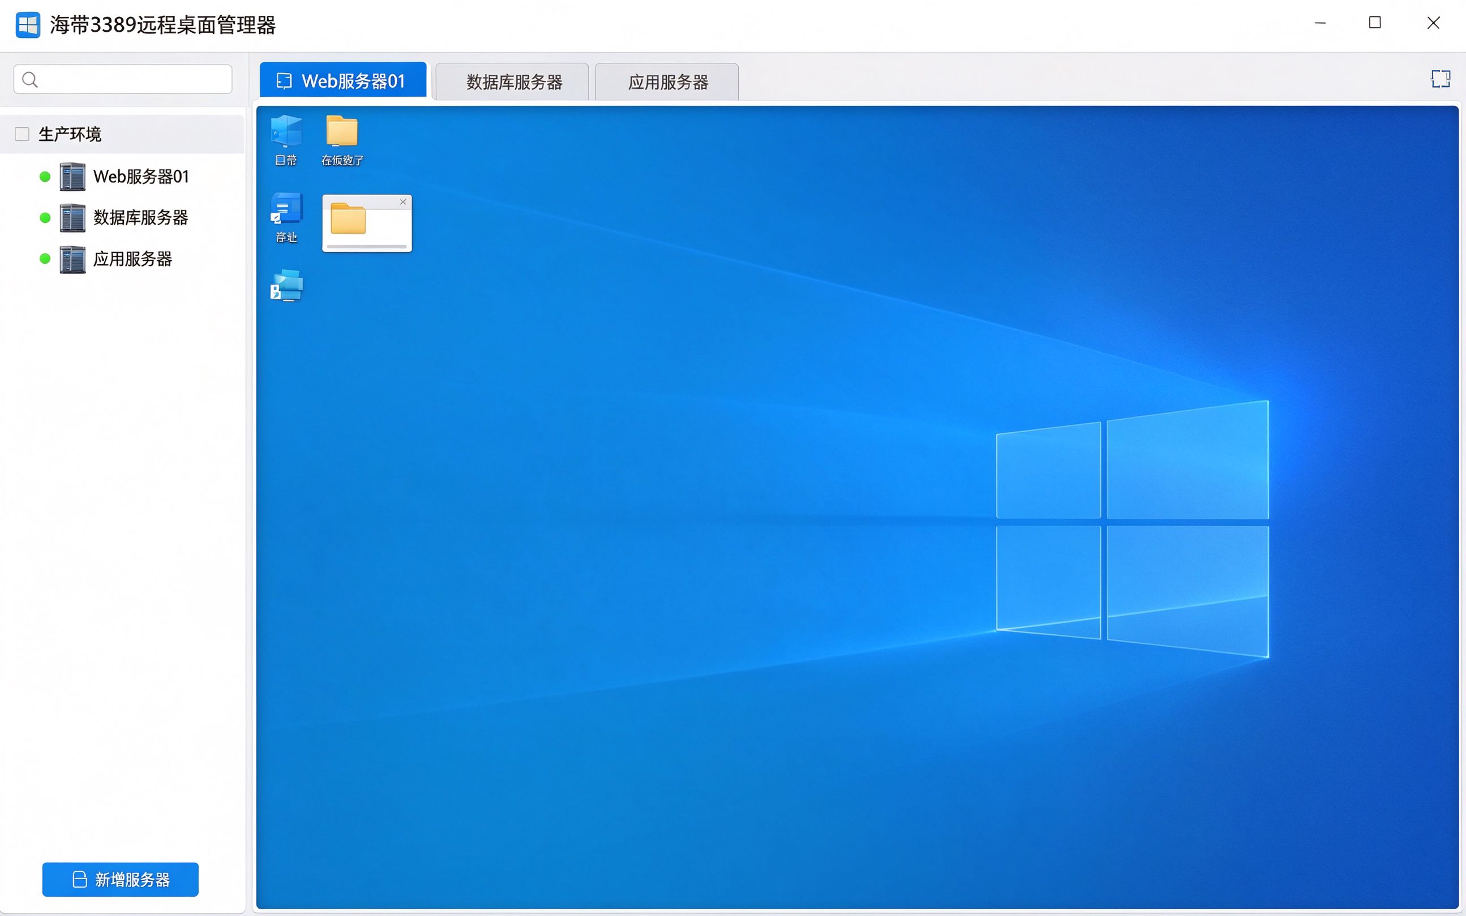Close the 海带3389 manager window
This screenshot has height=916, width=1466.
pos(1433,23)
